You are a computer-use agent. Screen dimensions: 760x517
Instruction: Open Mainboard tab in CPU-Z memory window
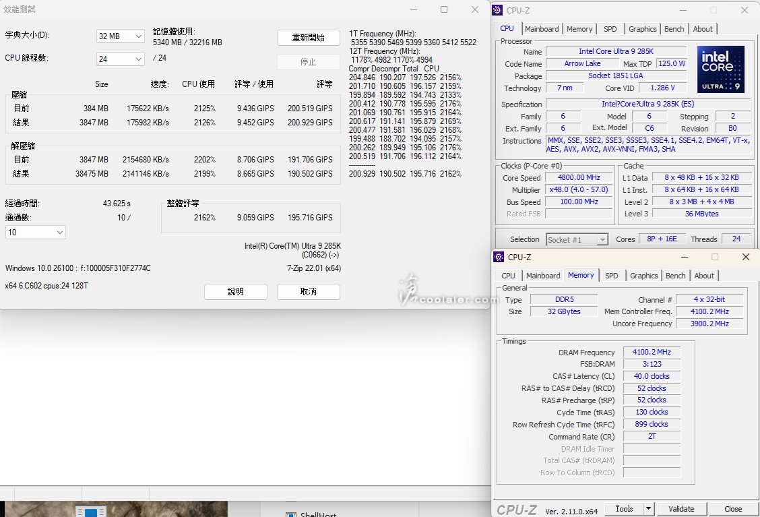pyautogui.click(x=543, y=276)
